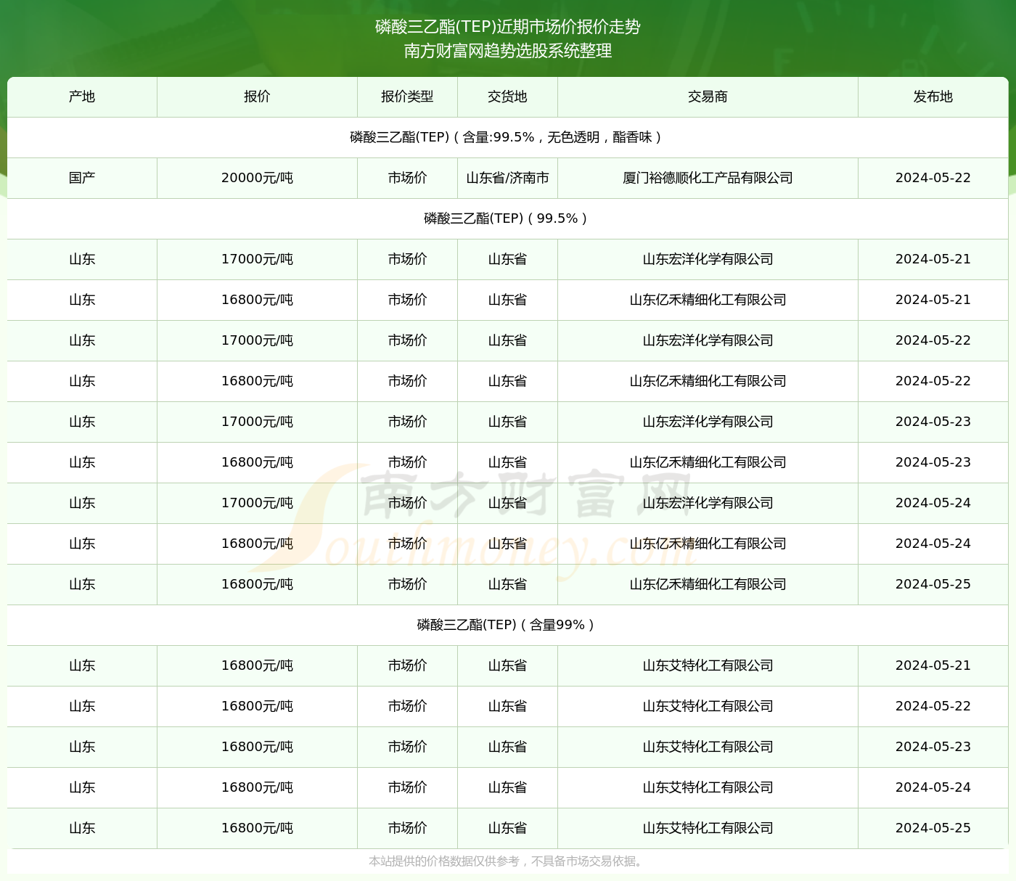Click the 交货地 column header
The height and width of the screenshot is (881, 1016).
pos(507,97)
